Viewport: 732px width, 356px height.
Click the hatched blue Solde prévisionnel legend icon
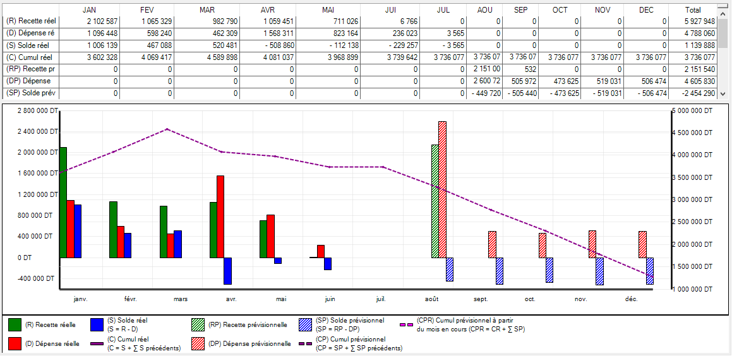click(x=306, y=325)
